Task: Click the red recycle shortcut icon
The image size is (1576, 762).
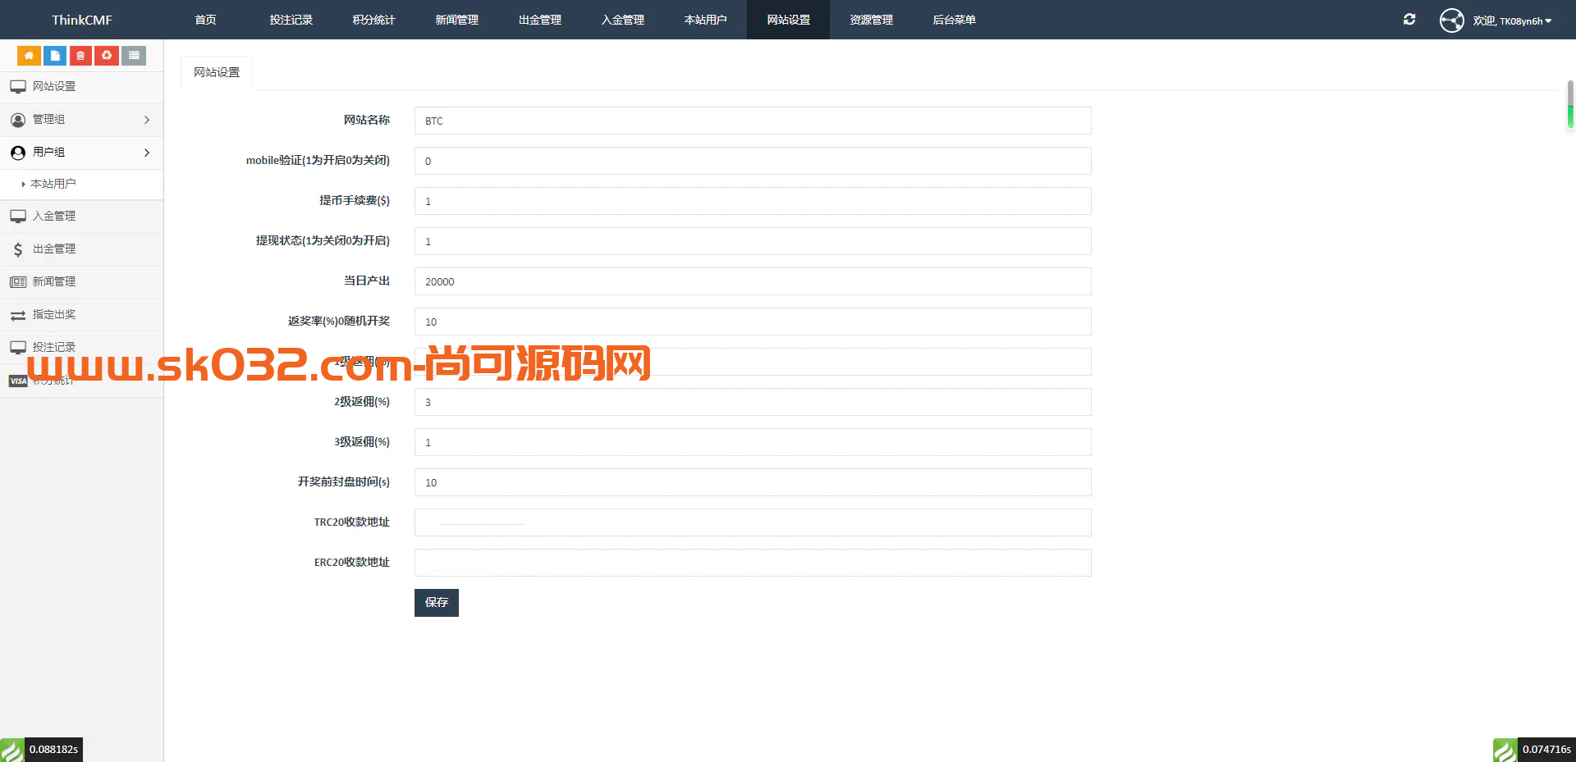Action: coord(107,56)
